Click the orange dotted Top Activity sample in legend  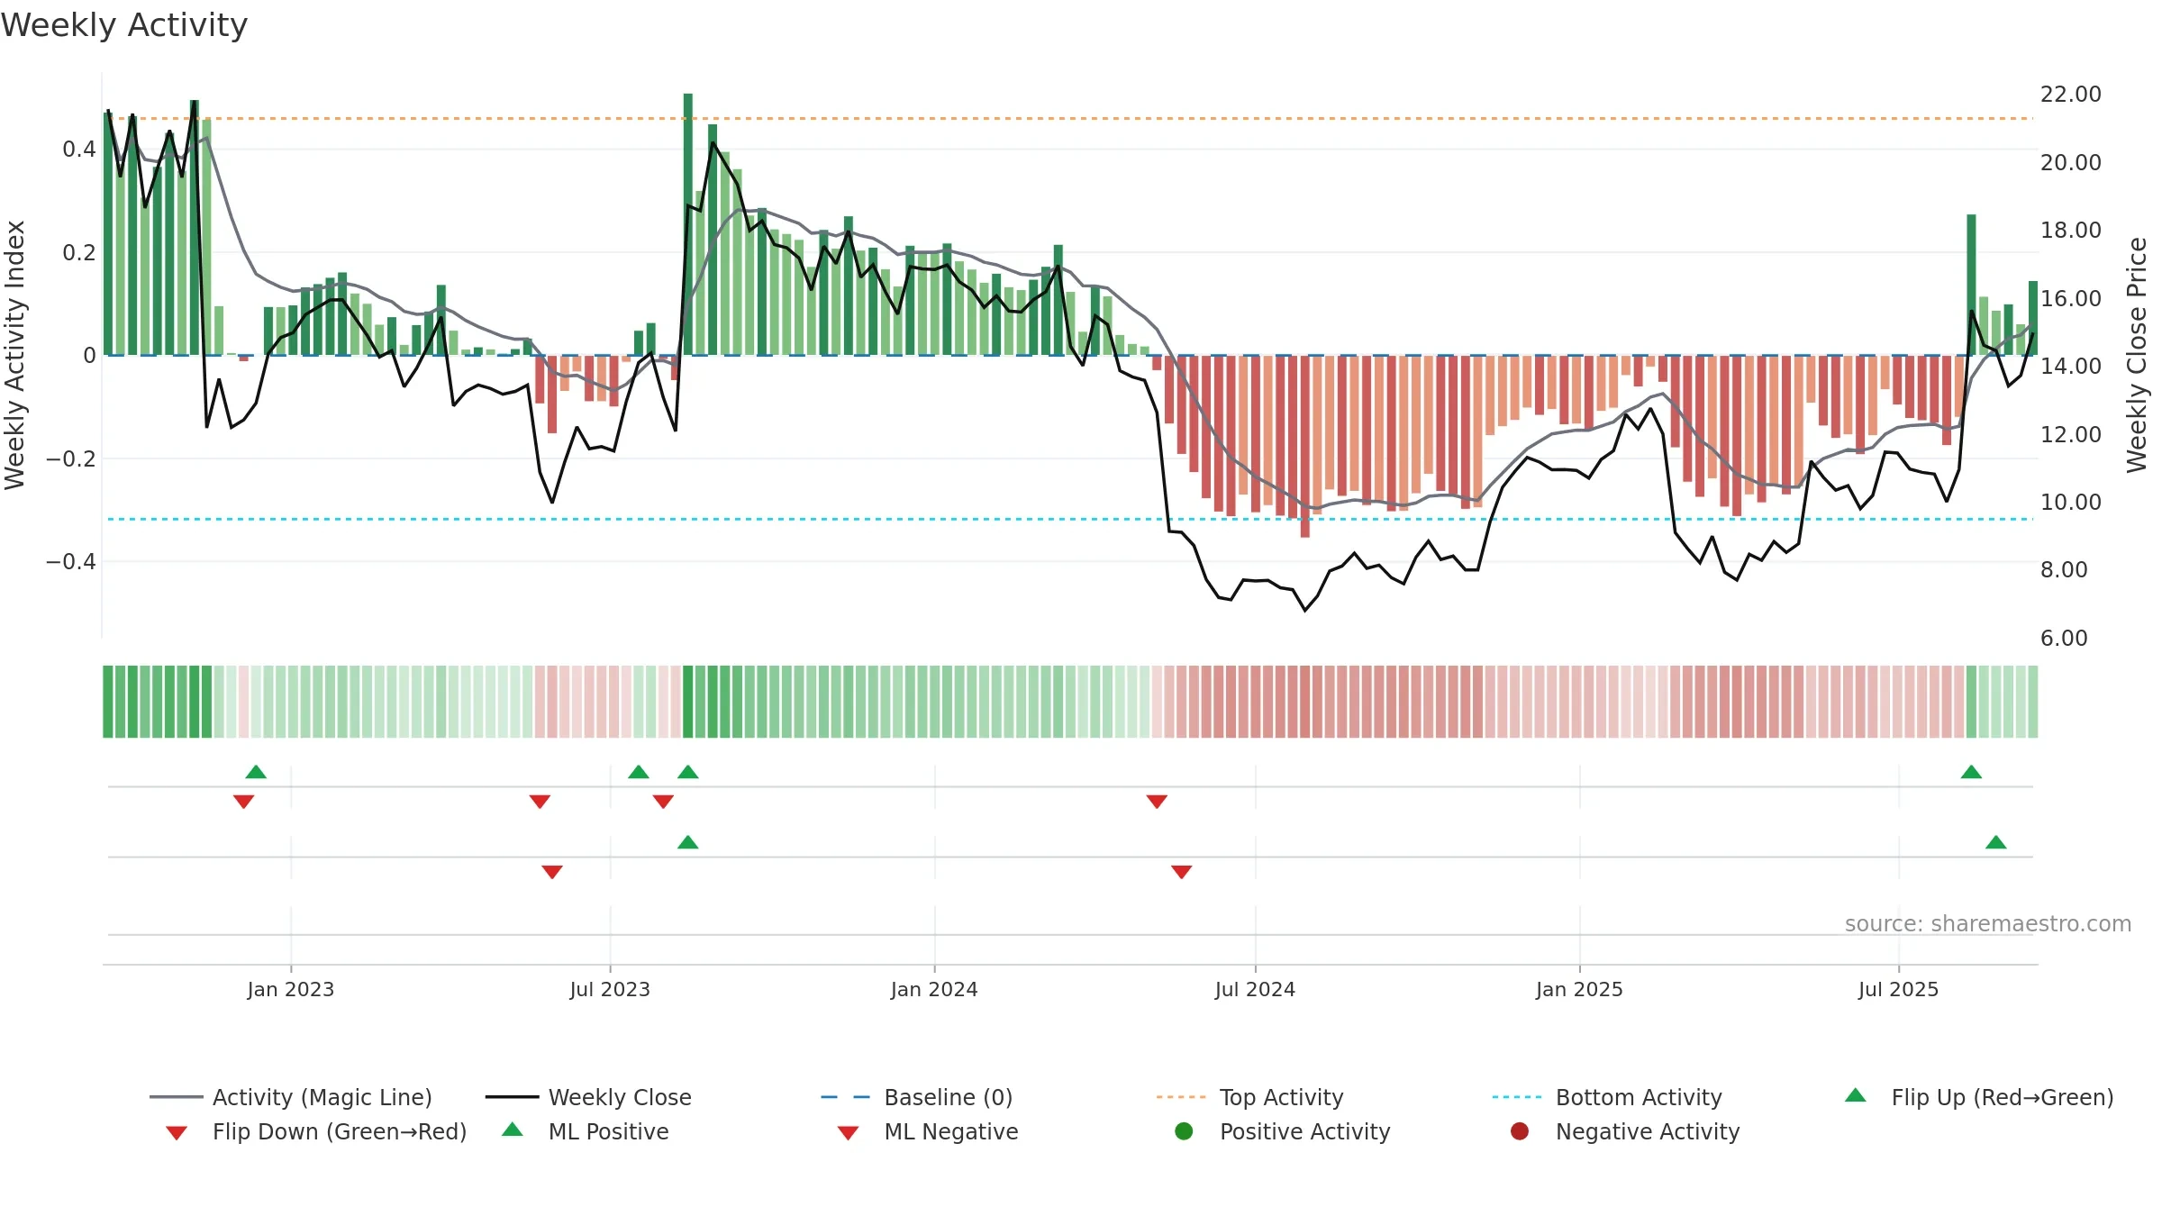click(1181, 1097)
